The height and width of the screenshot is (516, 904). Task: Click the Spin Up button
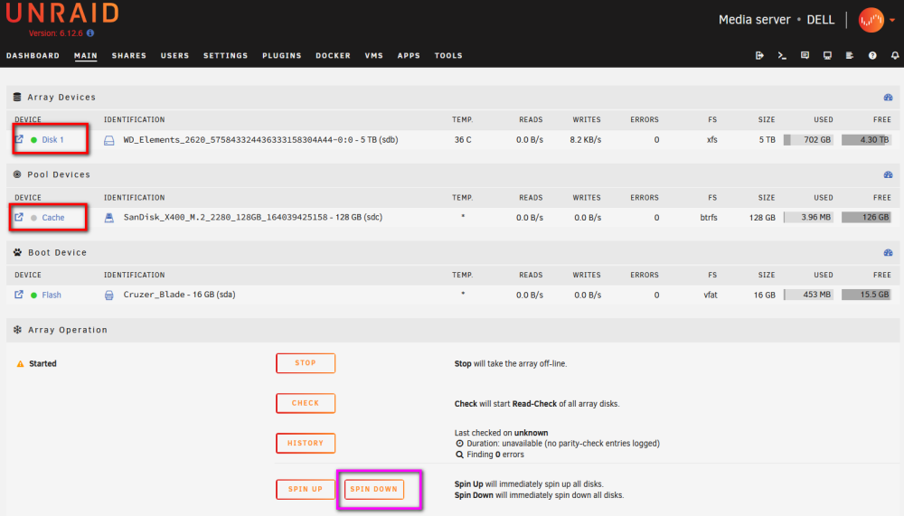click(306, 489)
